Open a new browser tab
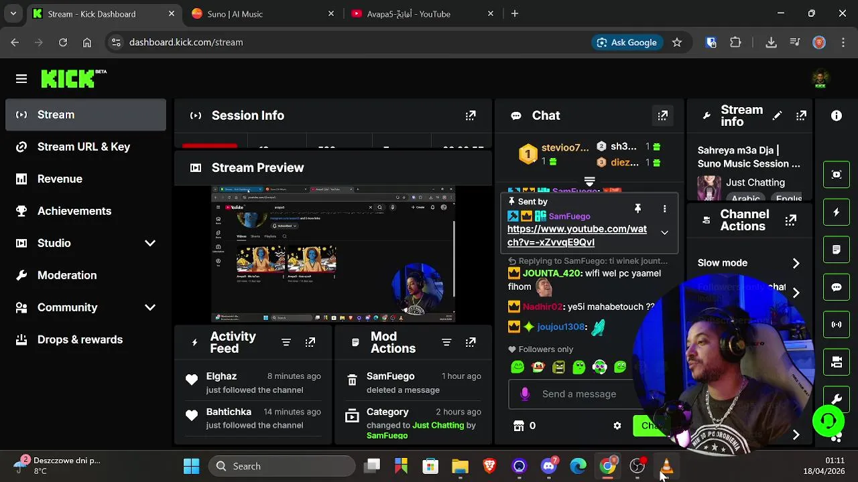Image resolution: width=858 pixels, height=482 pixels. [x=515, y=13]
